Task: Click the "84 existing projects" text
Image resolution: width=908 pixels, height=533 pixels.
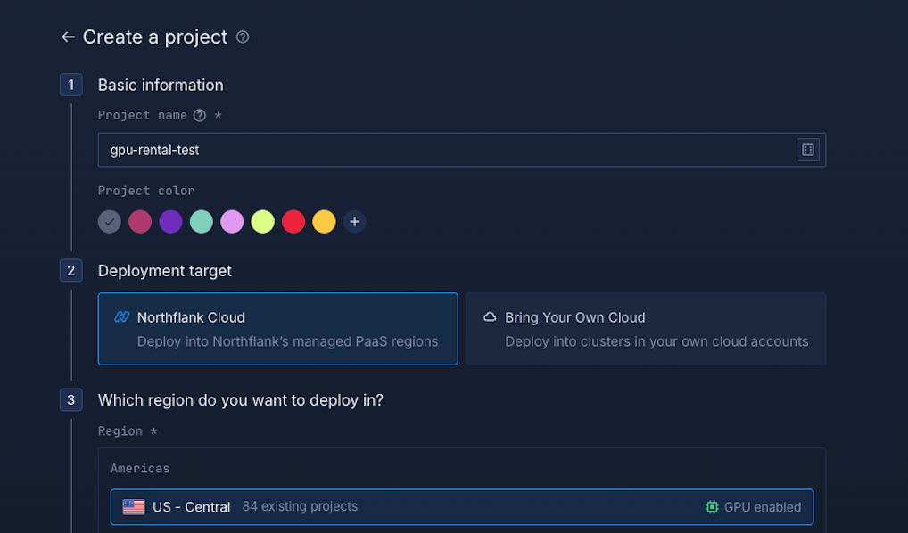Action: coord(300,506)
